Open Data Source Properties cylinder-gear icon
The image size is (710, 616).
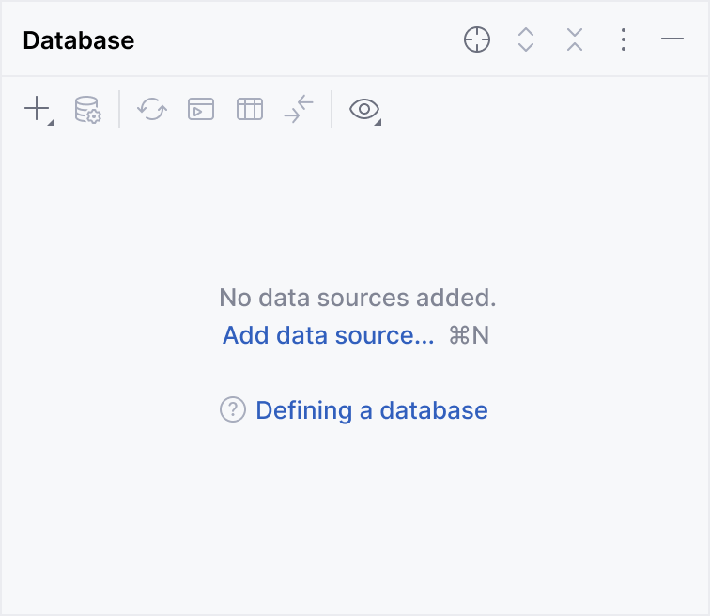pos(87,110)
